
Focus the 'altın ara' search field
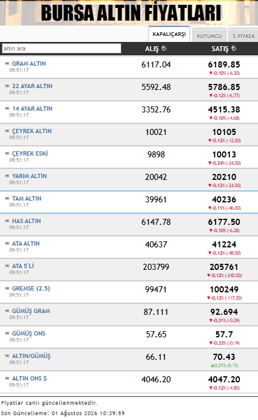[x=61, y=49]
